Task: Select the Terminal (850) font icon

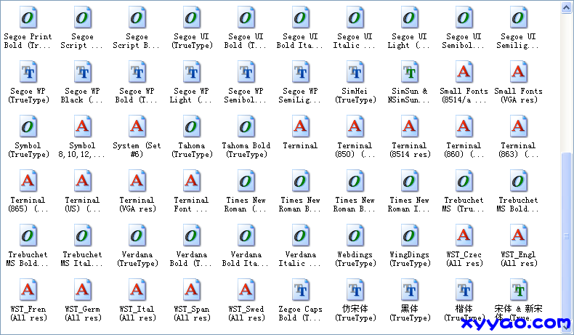Action: coord(355,126)
